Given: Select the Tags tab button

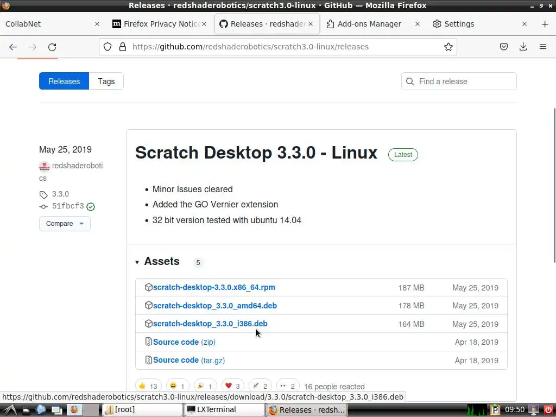Looking at the screenshot, I should [106, 81].
